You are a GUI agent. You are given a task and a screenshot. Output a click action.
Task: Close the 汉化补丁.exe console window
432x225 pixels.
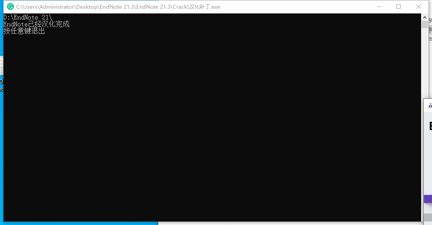tap(418, 7)
